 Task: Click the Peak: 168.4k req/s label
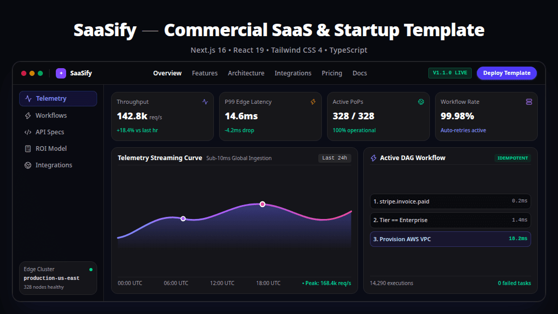(x=327, y=283)
